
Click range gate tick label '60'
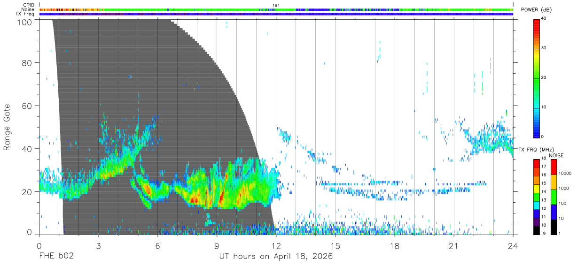(x=26, y=106)
